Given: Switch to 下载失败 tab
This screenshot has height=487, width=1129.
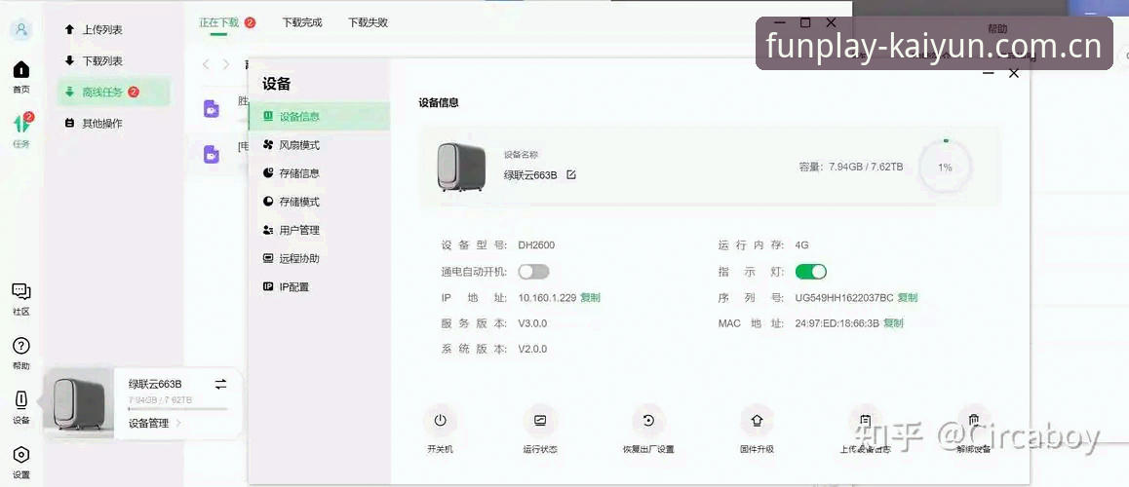Looking at the screenshot, I should (368, 22).
